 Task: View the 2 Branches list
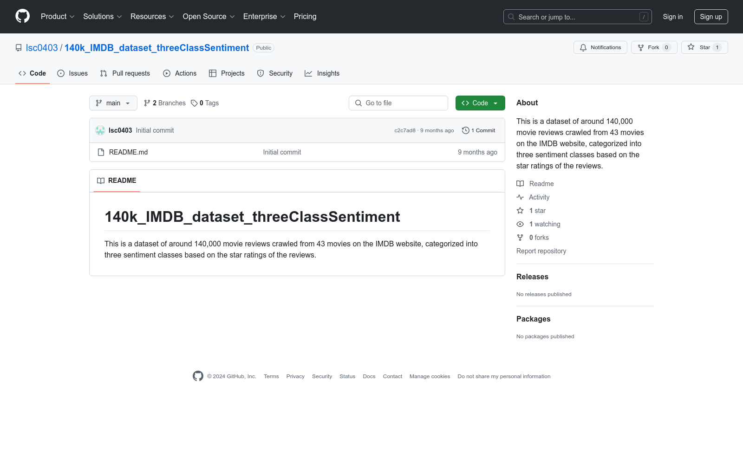165,103
